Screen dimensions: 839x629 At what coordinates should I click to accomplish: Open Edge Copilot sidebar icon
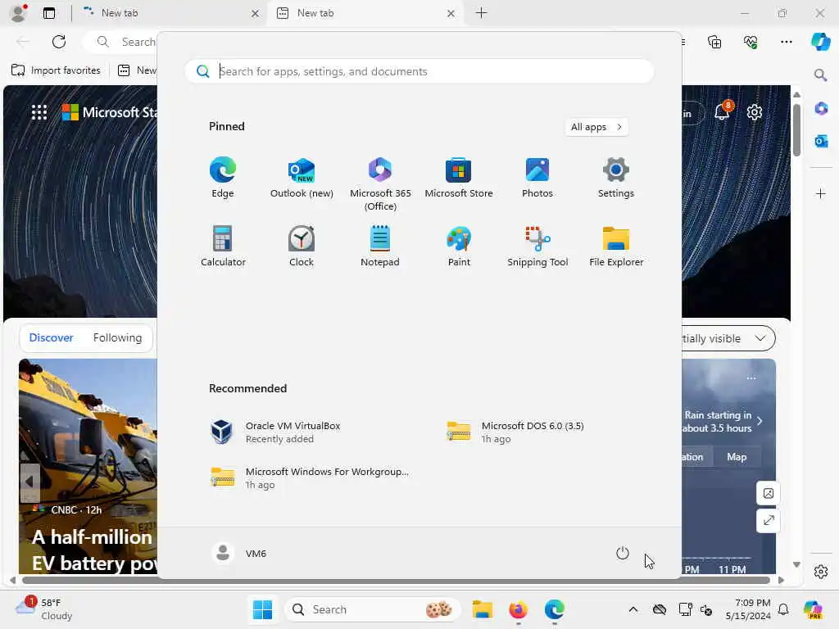coord(821,41)
